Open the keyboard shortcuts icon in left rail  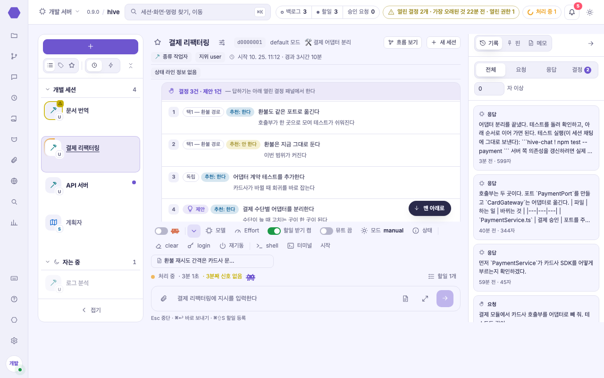pyautogui.click(x=14, y=278)
